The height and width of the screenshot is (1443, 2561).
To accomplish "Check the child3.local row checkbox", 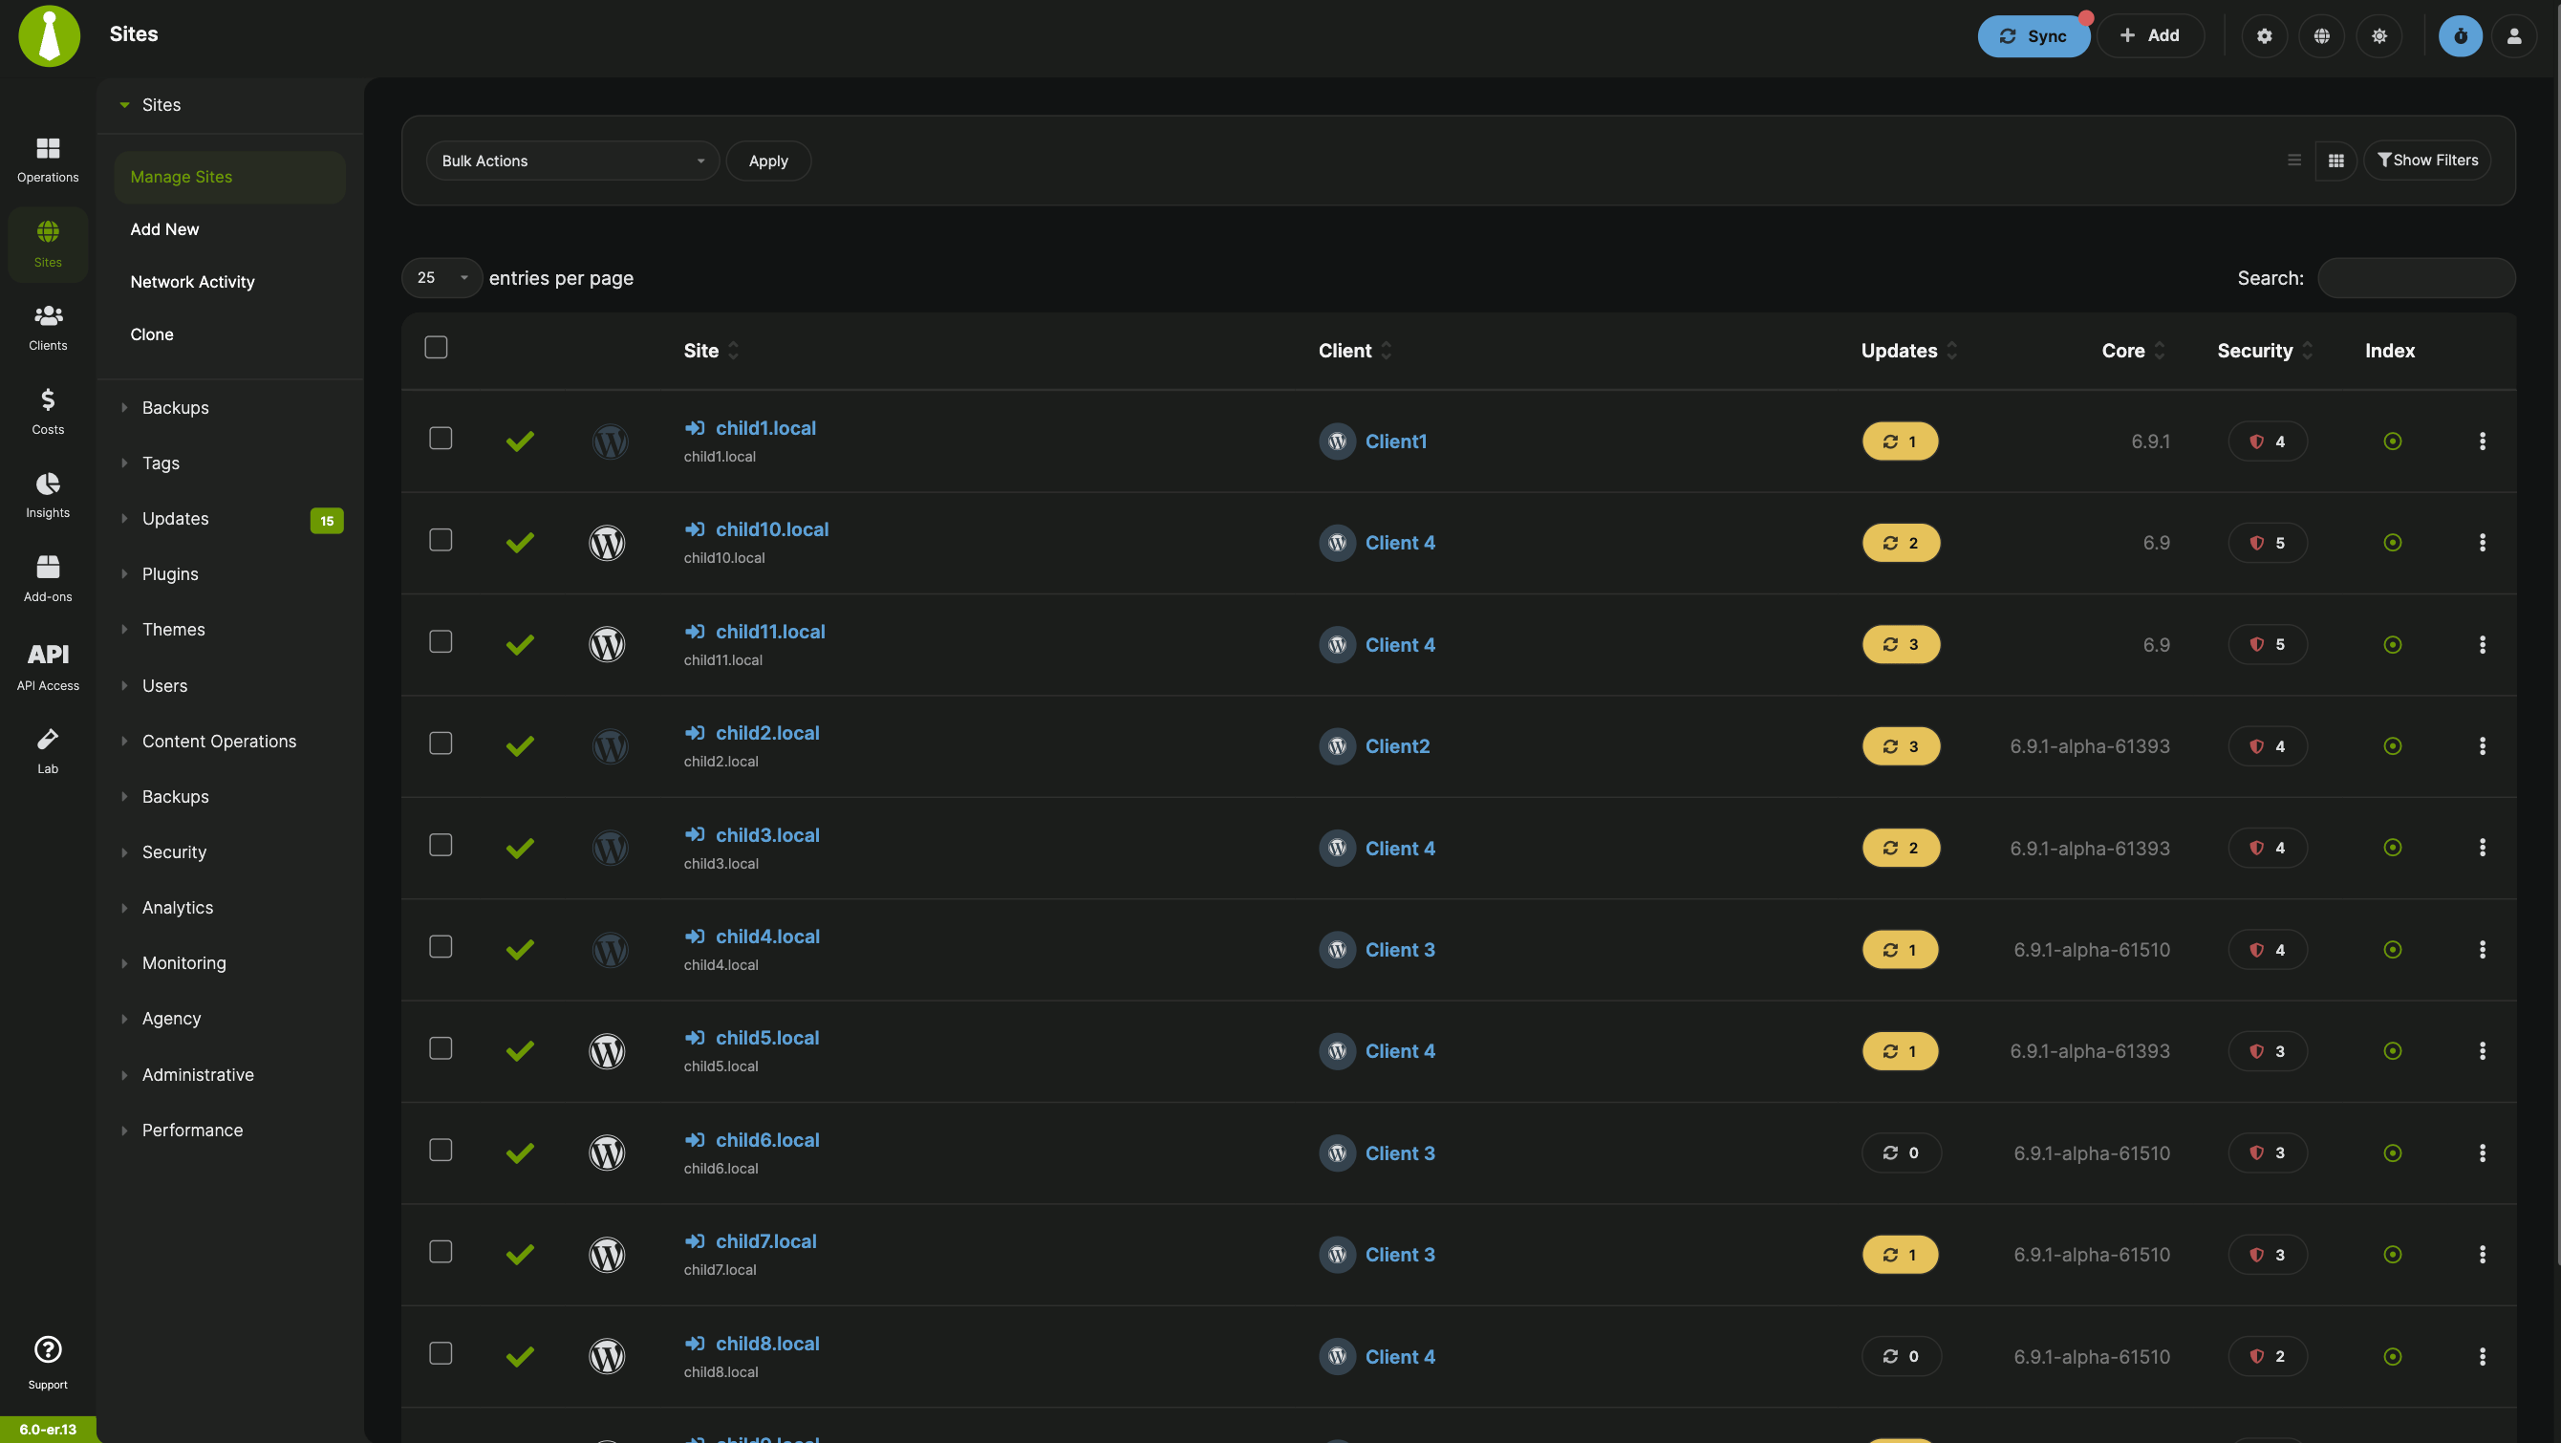I will 441,846.
